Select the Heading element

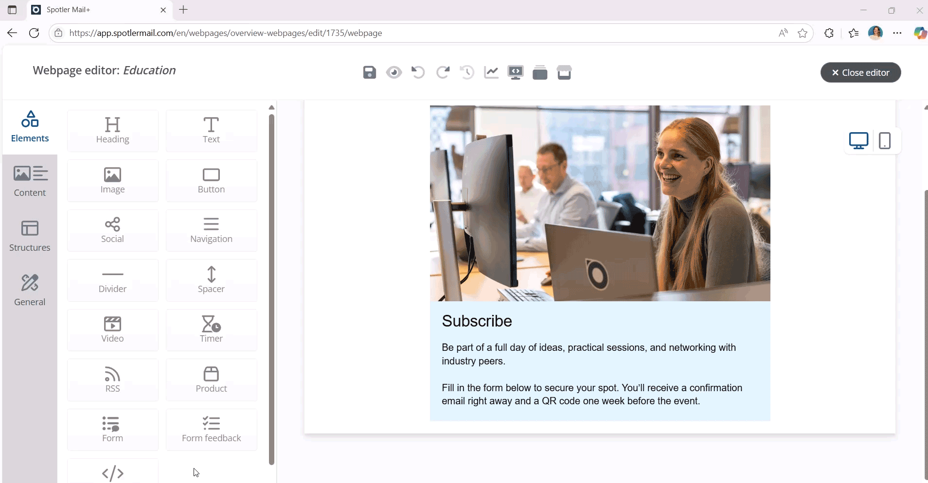pos(112,130)
